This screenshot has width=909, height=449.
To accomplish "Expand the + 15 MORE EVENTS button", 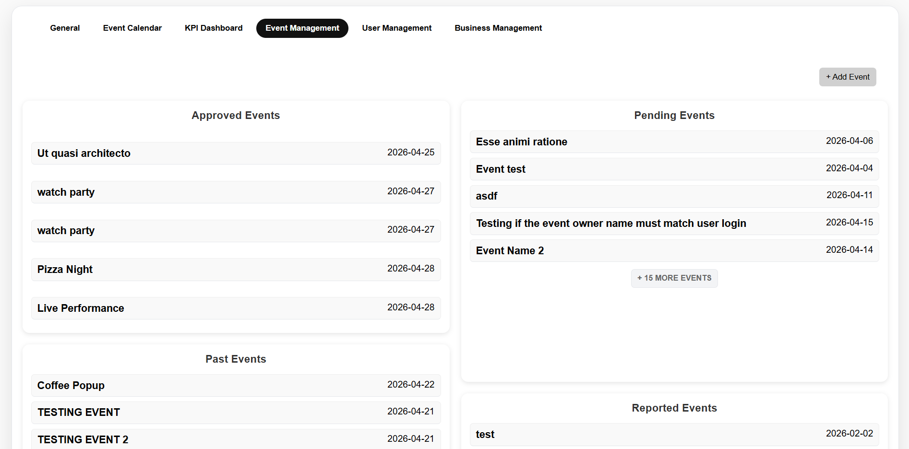I will point(674,278).
